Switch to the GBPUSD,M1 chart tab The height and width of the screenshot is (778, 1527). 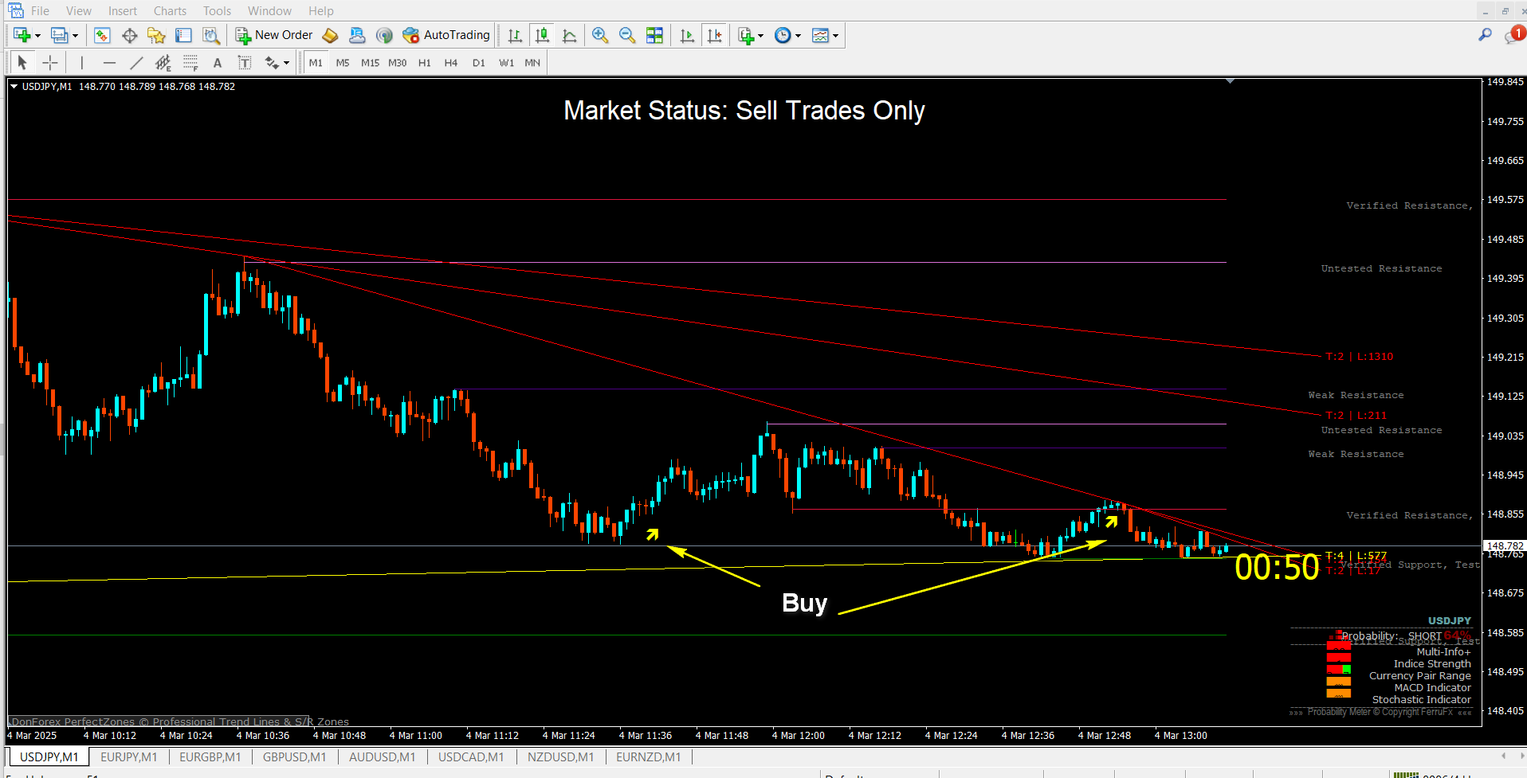[x=294, y=757]
